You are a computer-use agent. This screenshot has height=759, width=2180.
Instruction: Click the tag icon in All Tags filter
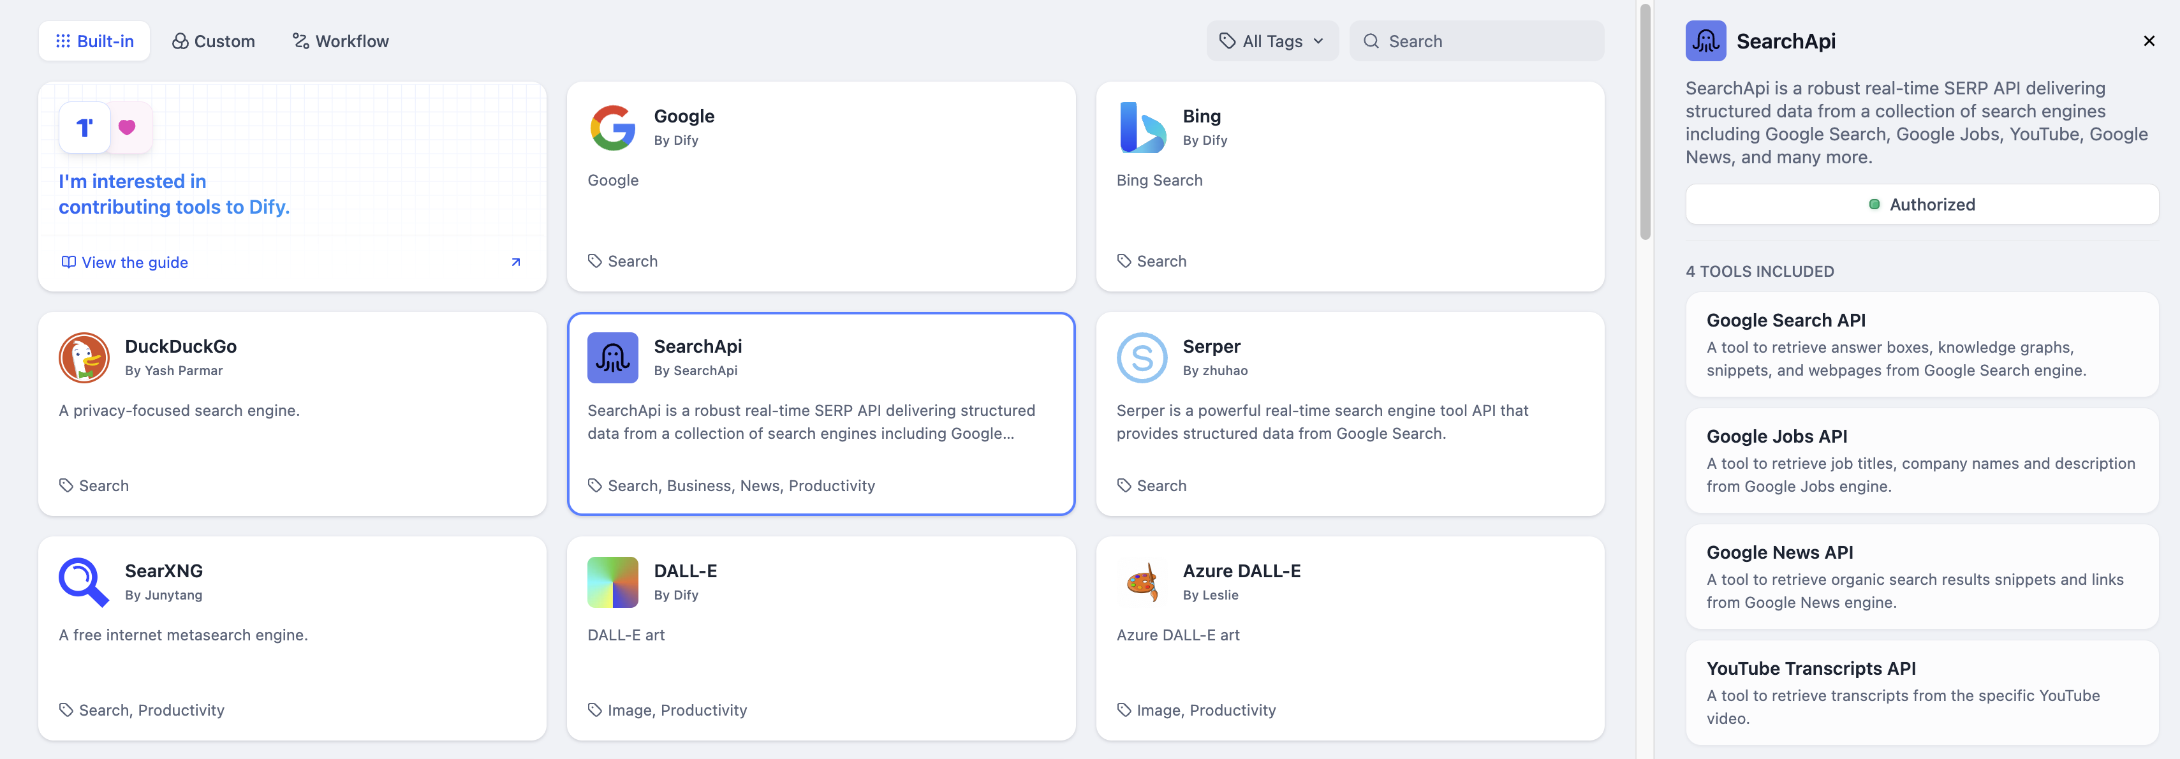click(1227, 41)
